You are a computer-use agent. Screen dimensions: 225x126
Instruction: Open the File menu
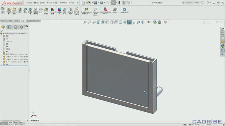coord(29,3)
